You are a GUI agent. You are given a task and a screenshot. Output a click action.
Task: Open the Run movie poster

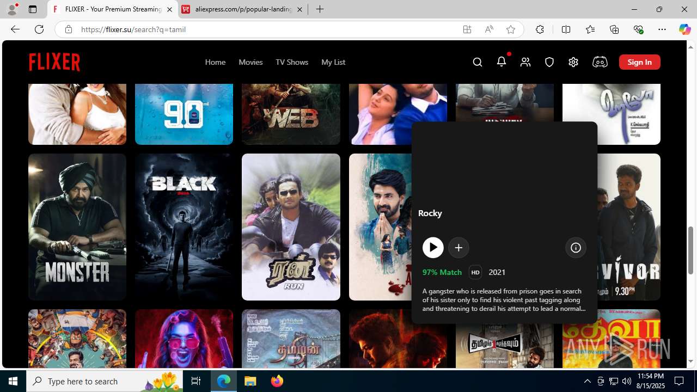pyautogui.click(x=291, y=227)
